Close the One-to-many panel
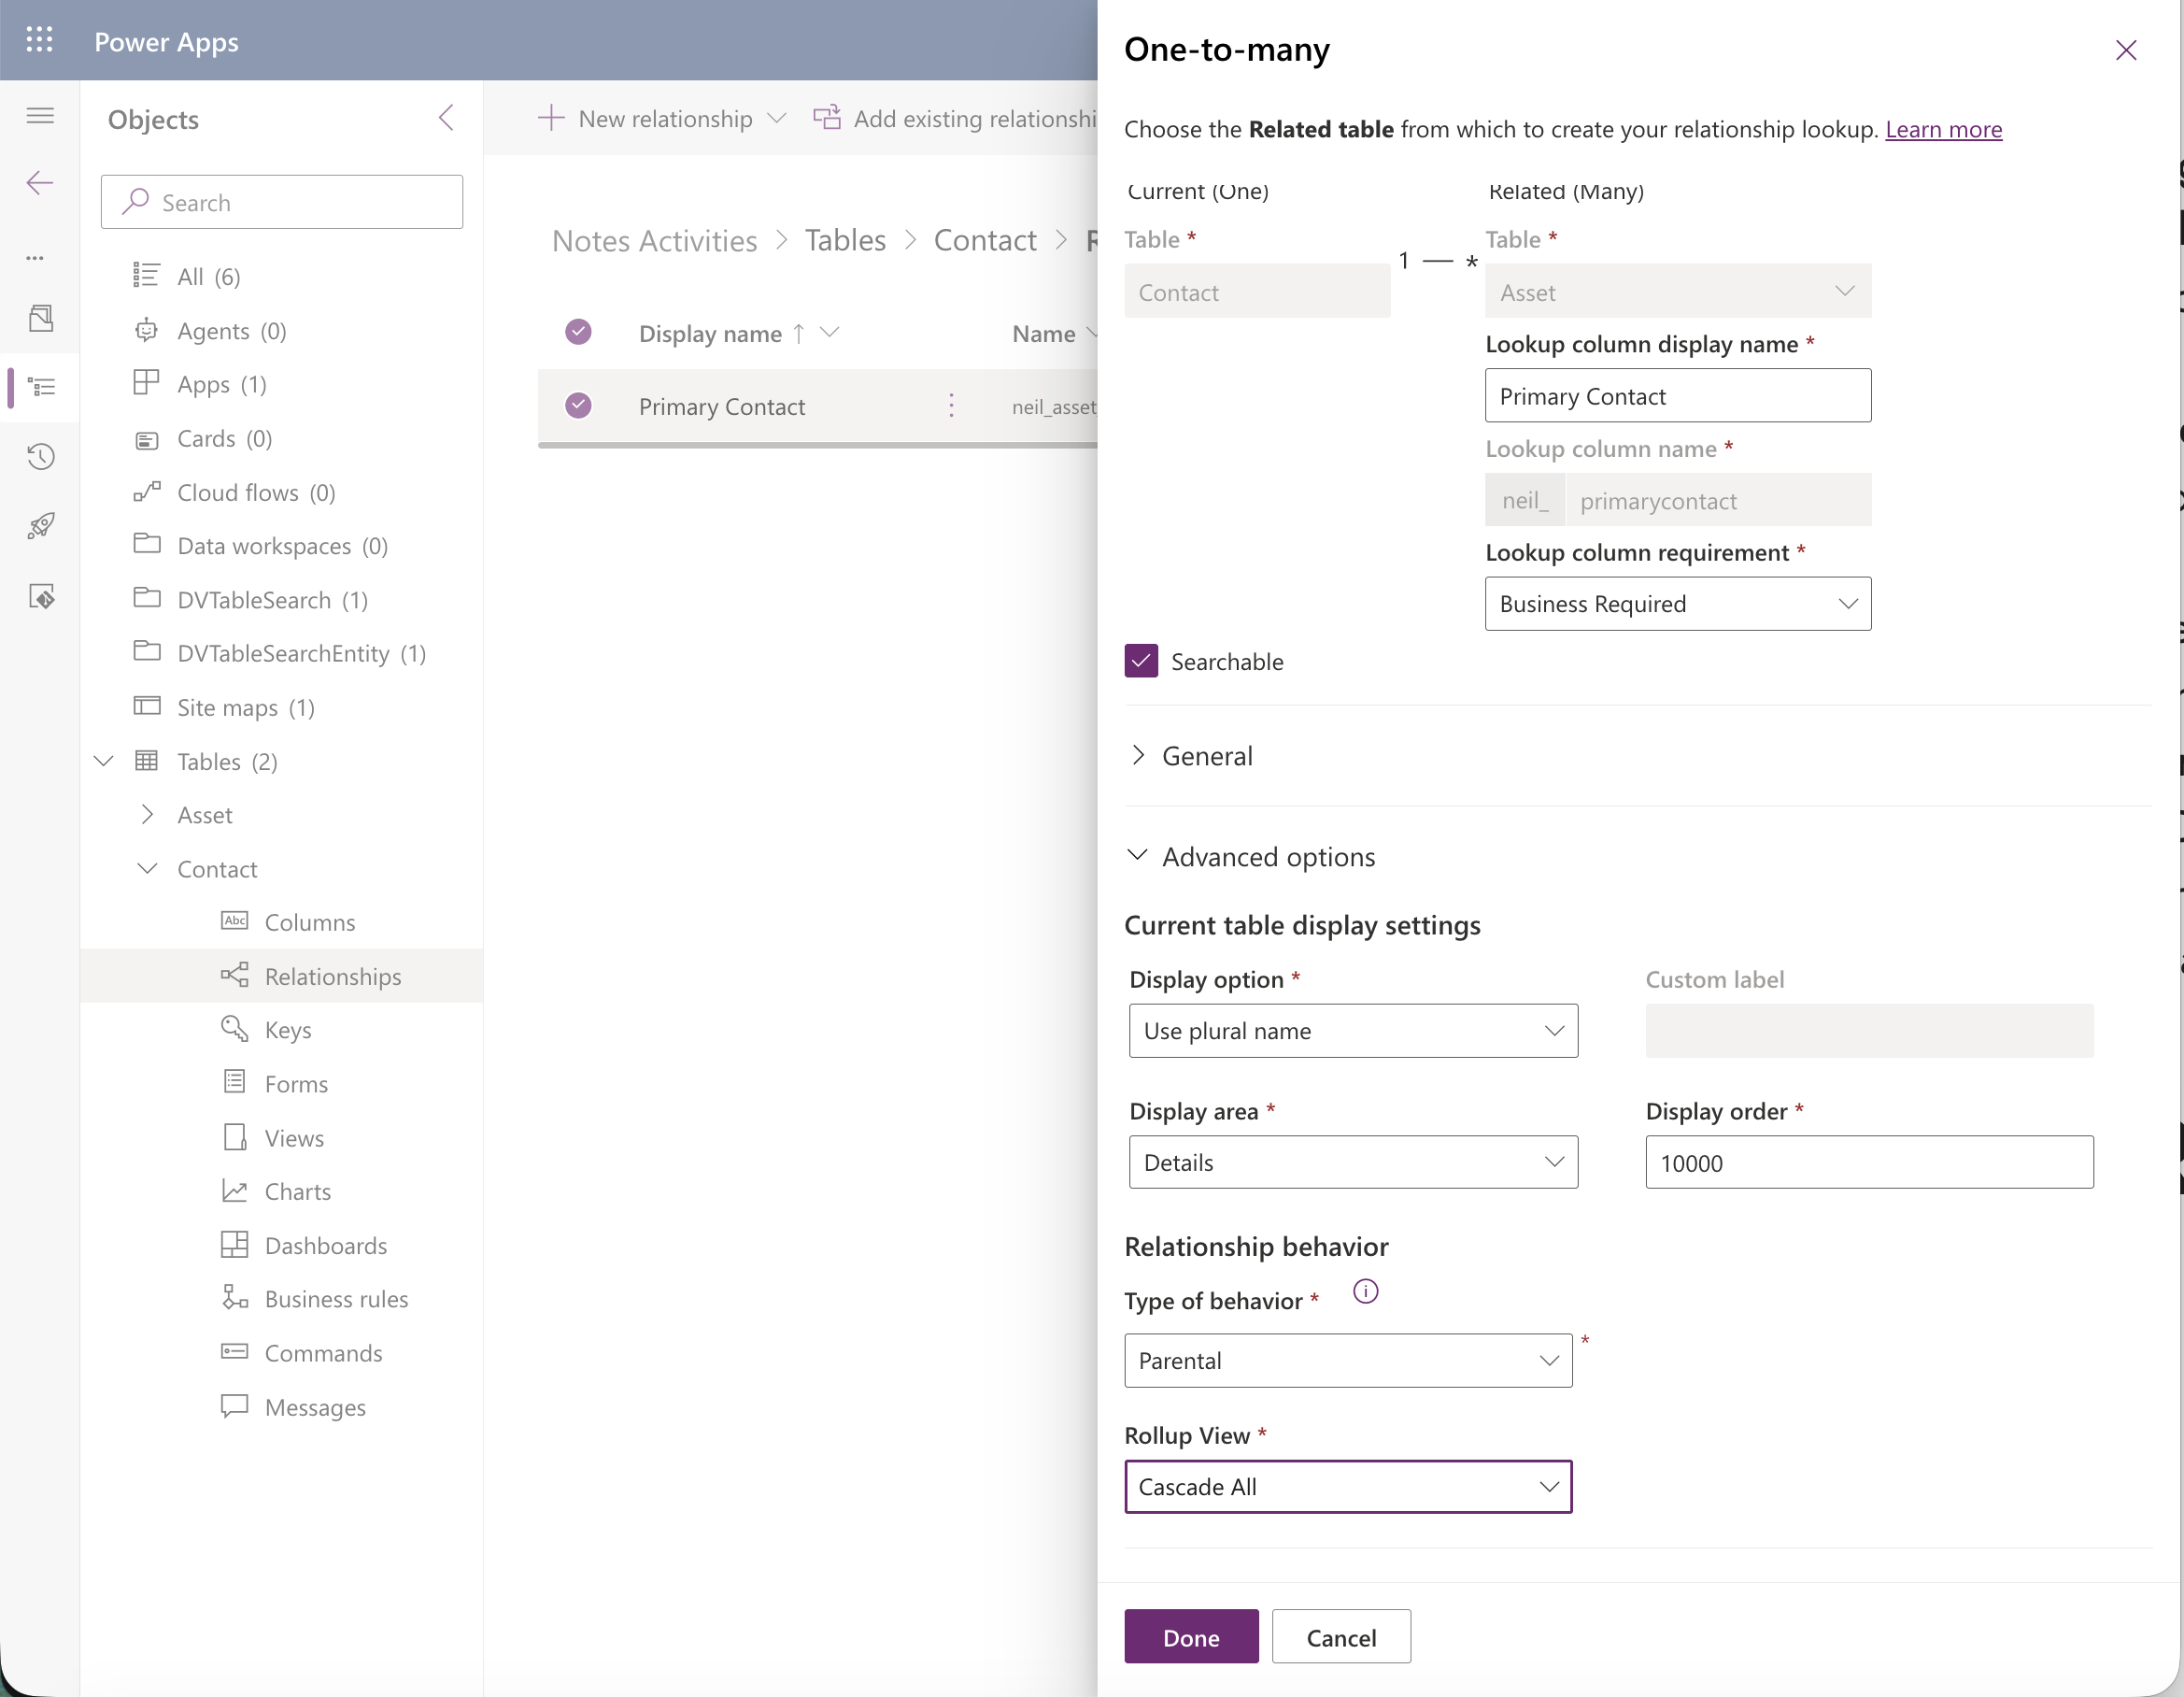Viewport: 2184px width, 1697px height. pos(2126,50)
